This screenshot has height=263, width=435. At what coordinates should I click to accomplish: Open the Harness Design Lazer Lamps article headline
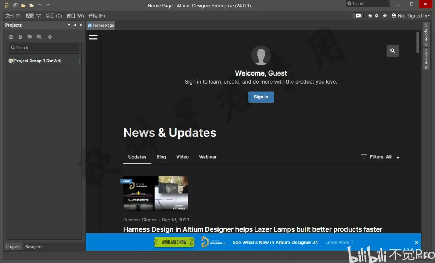click(253, 229)
